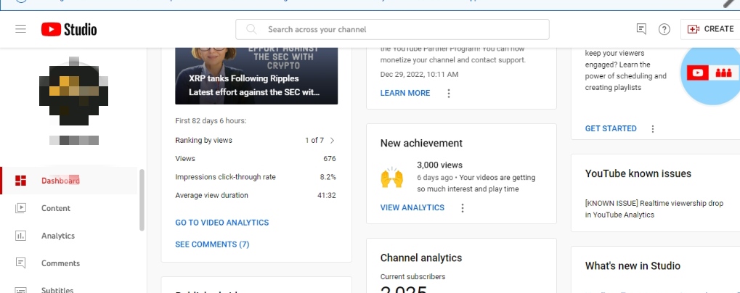Image resolution: width=740 pixels, height=293 pixels.
Task: Open the hamburger navigation menu
Action: click(20, 29)
